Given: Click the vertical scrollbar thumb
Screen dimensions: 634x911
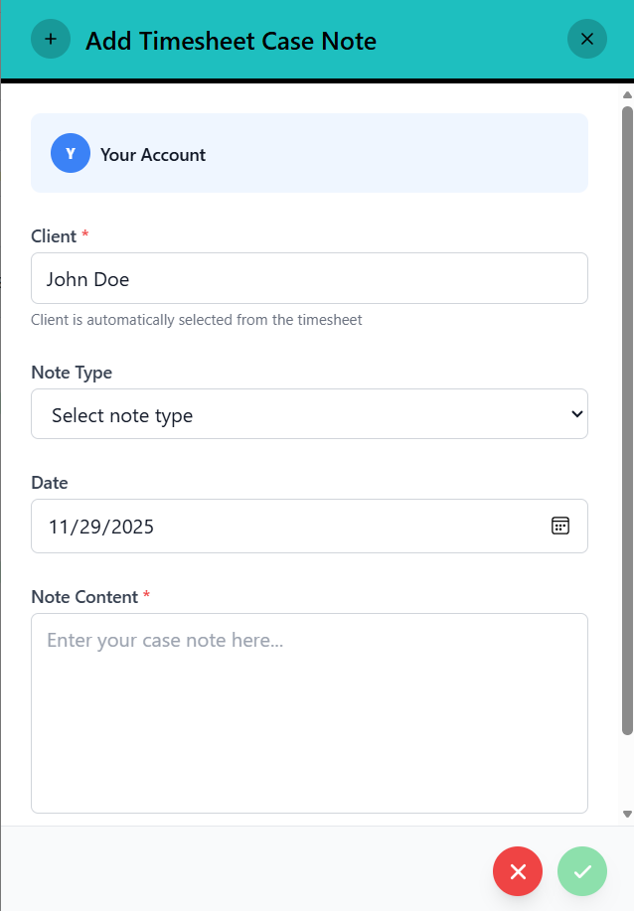Looking at the screenshot, I should pos(627,417).
